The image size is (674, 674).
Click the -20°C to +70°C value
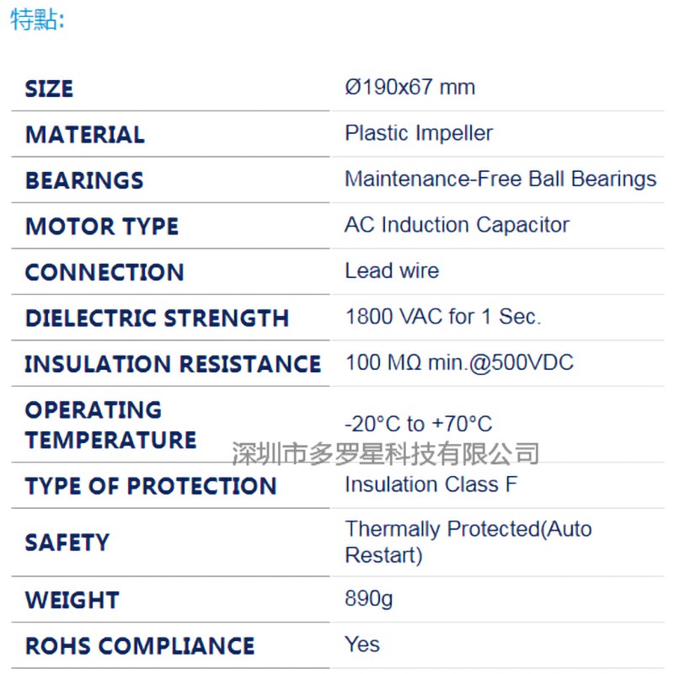click(419, 424)
